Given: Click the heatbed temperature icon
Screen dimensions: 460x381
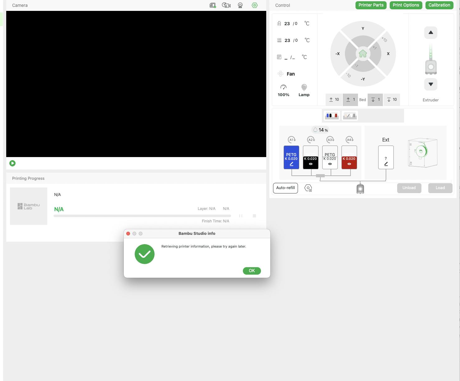Looking at the screenshot, I should pyautogui.click(x=279, y=40).
